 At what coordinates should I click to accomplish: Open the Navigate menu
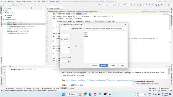(x=18, y=2)
